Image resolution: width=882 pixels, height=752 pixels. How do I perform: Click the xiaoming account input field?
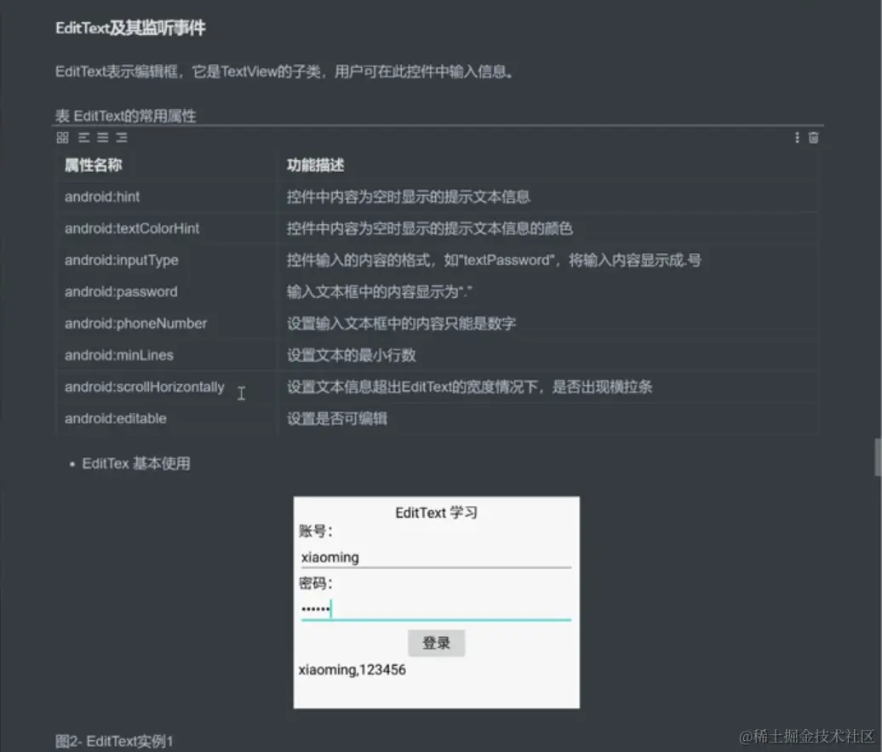point(436,557)
